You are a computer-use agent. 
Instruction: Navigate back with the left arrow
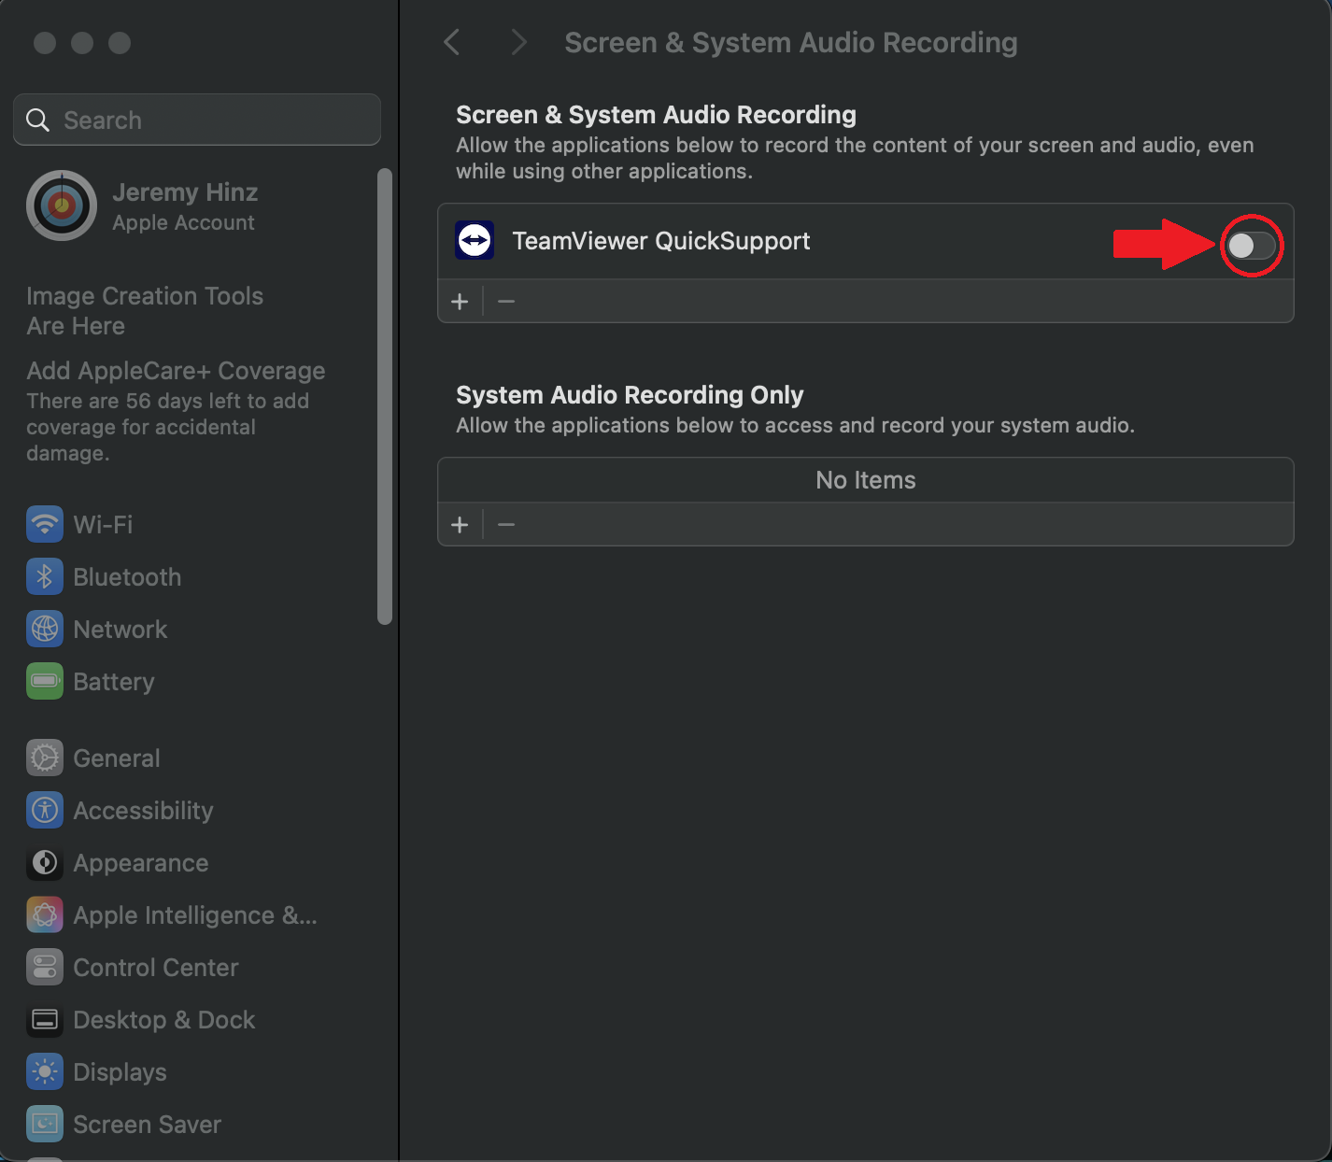point(452,41)
